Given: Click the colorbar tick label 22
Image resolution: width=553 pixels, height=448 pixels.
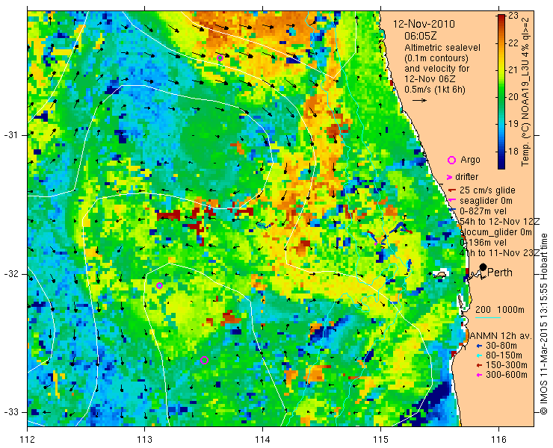Looking at the screenshot, I should tap(513, 43).
